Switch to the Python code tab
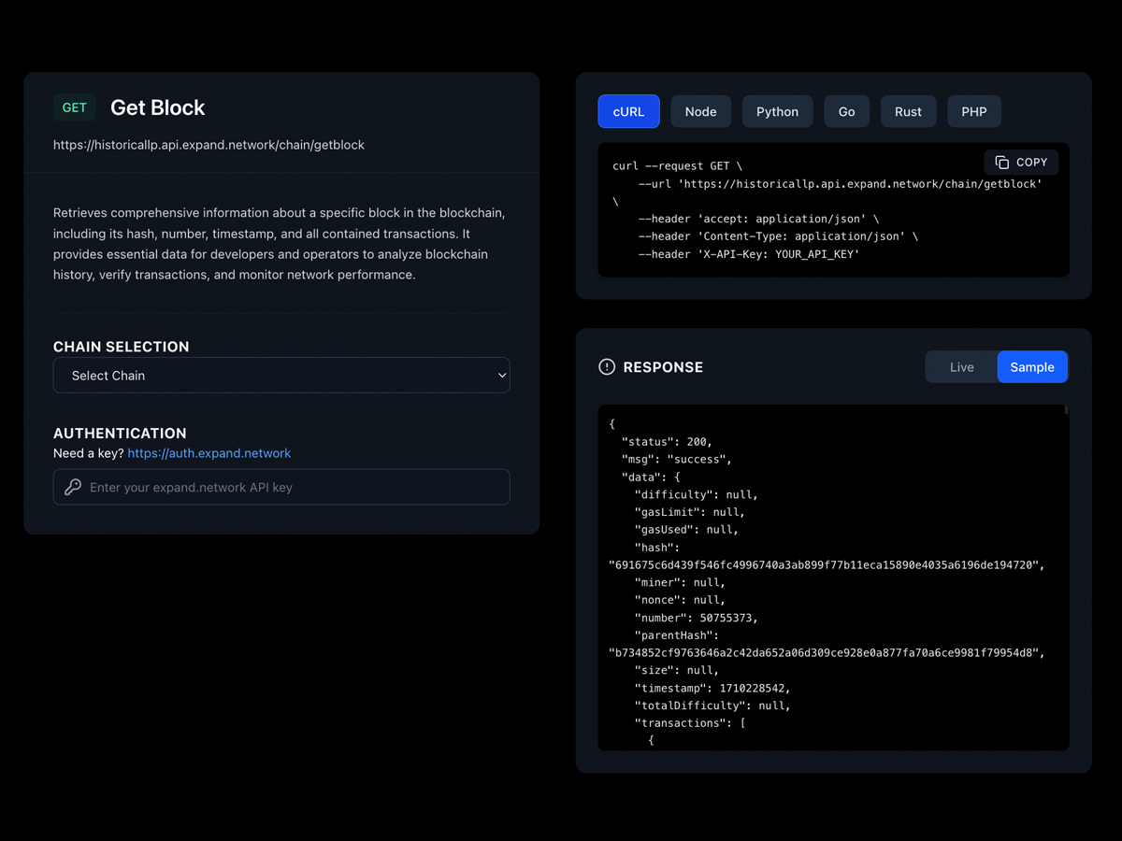This screenshot has height=841, width=1122. (x=777, y=111)
